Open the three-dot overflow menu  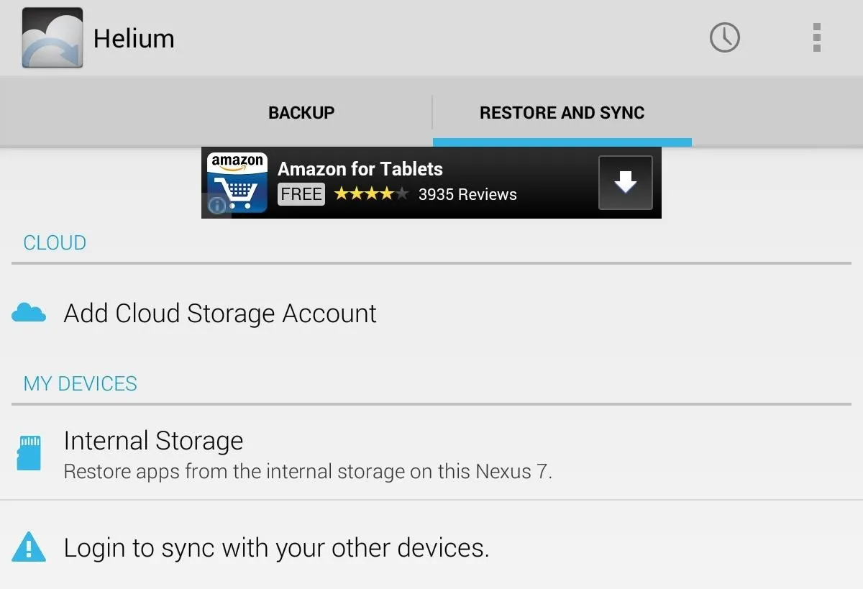click(x=816, y=37)
